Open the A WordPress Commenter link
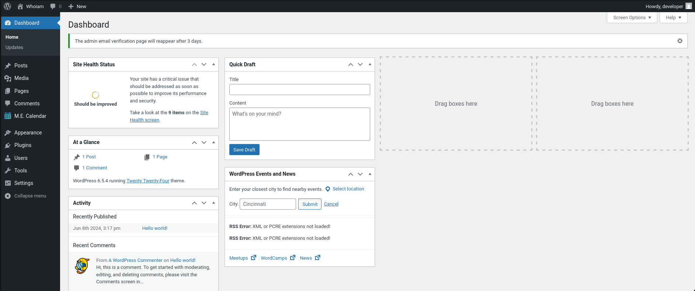Screen dimensions: 695x291 (x=135, y=260)
